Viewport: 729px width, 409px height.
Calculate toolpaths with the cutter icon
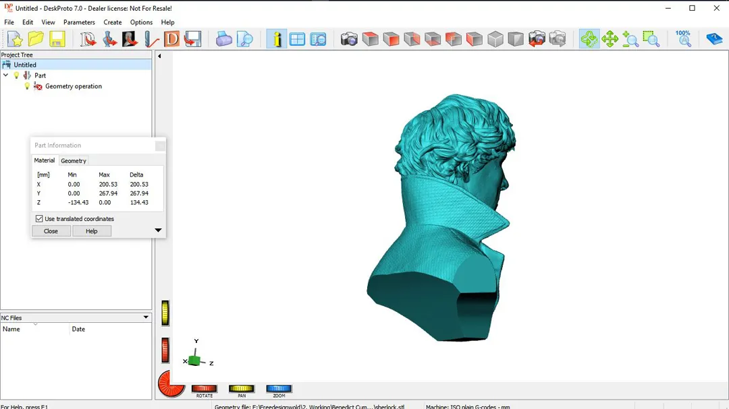click(151, 40)
